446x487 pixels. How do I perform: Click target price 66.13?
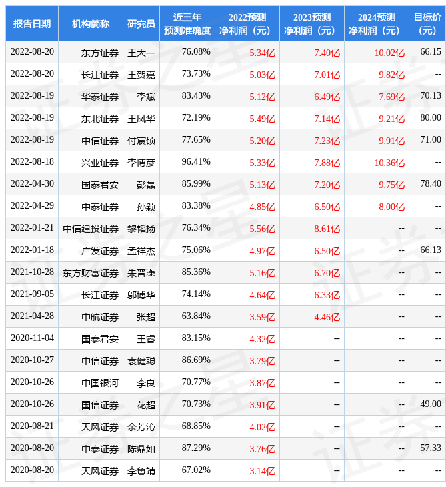431,250
